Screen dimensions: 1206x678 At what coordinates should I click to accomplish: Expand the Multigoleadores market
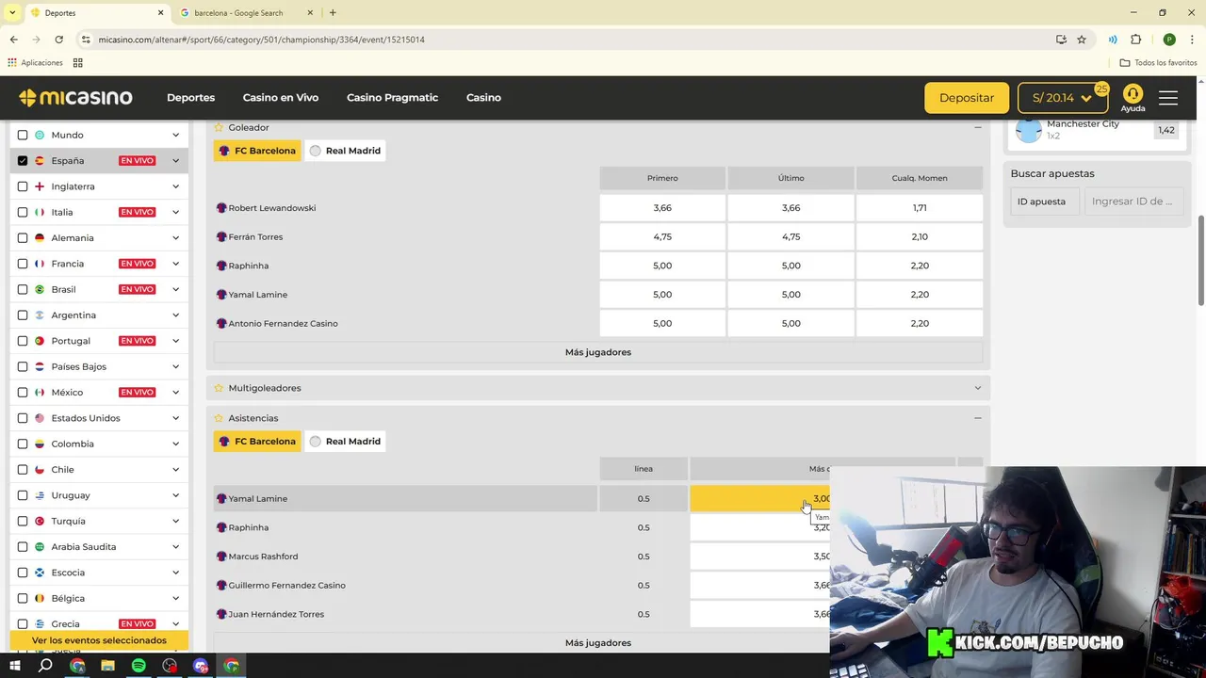click(977, 388)
